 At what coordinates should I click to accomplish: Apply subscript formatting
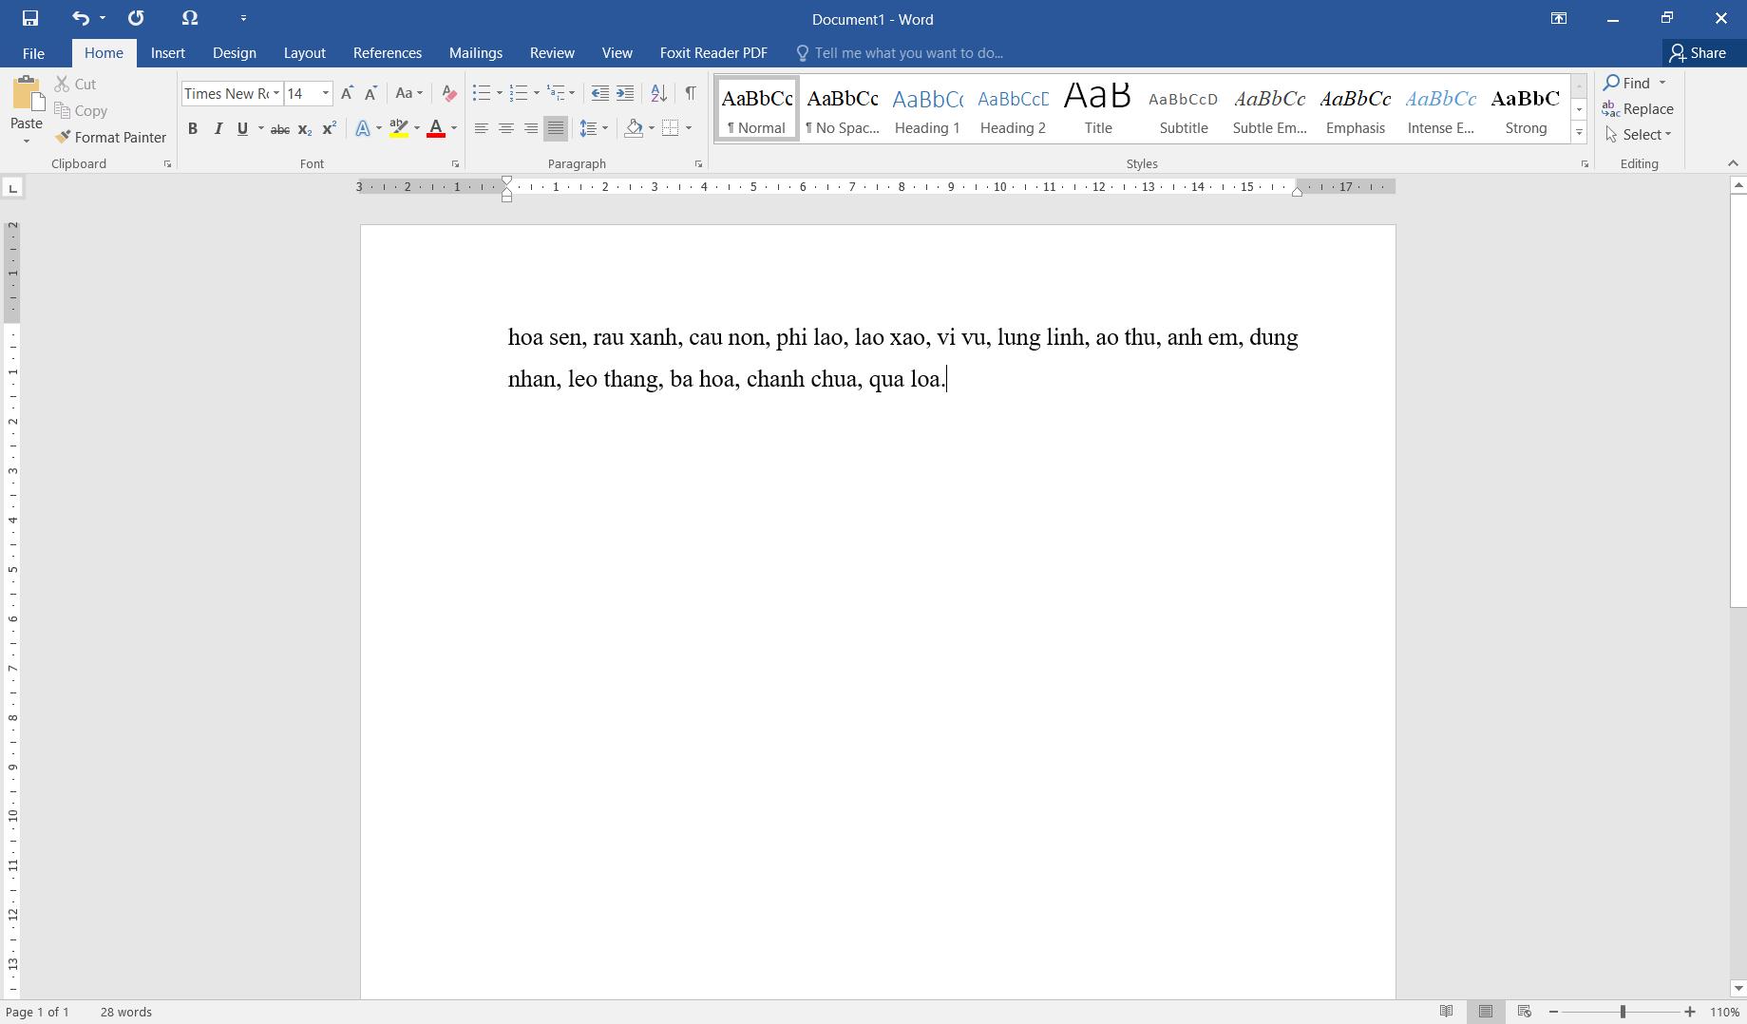[304, 128]
